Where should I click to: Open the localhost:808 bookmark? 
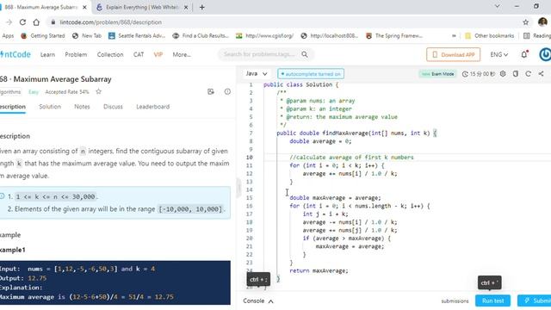tap(330, 36)
